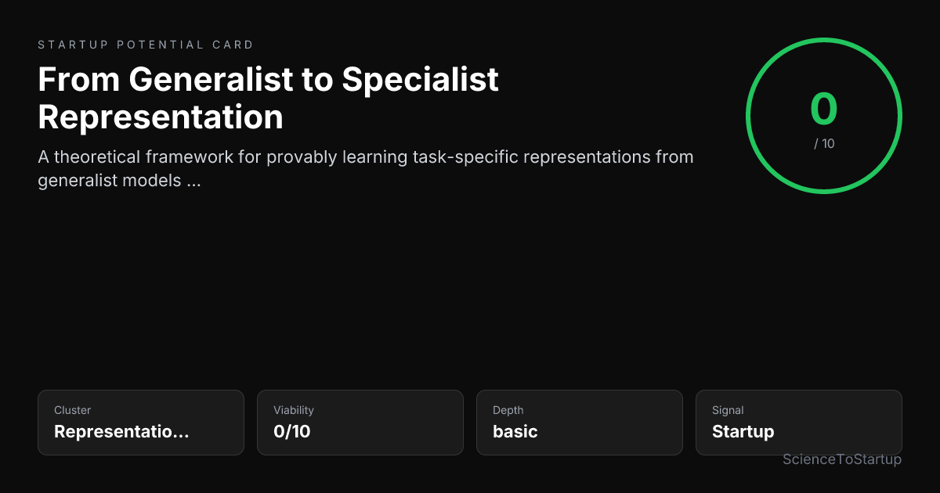Select the large green score number 0
Viewport: 940px width, 493px height.
pos(824,110)
